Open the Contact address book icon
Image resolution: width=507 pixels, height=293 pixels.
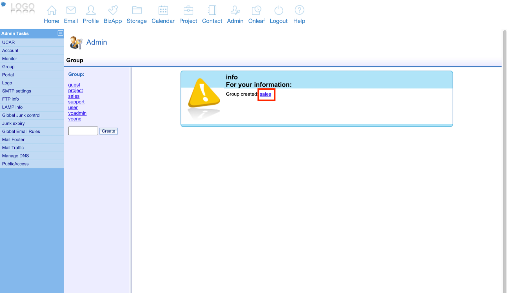coord(212,10)
